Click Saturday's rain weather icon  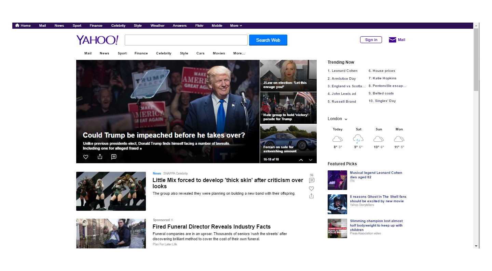(358, 139)
